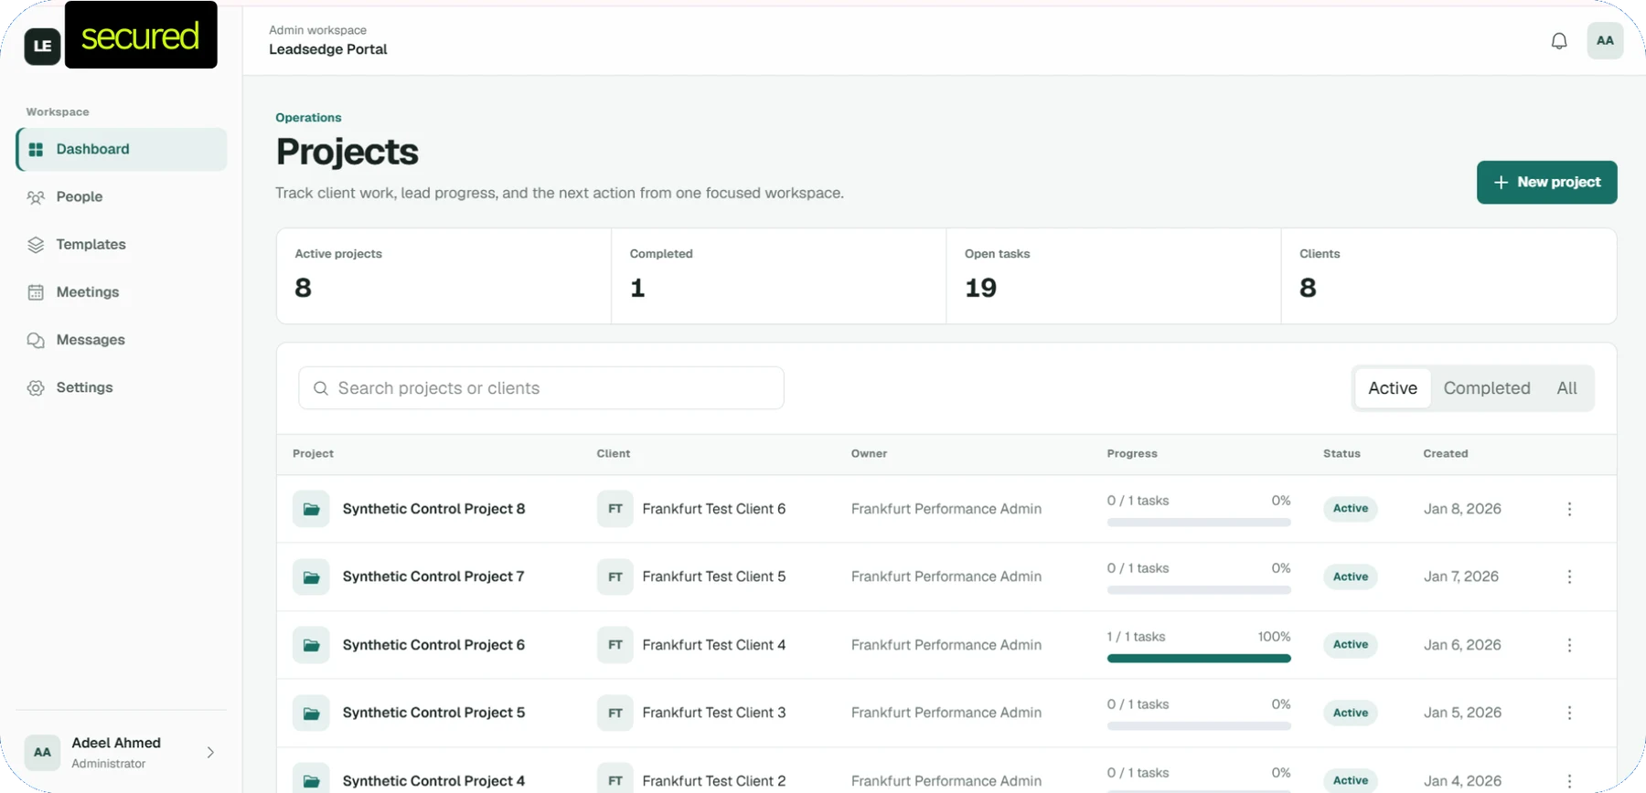Viewport: 1646px width, 793px height.
Task: Click 'Synthetic Control Project 5' project name
Action: click(433, 713)
